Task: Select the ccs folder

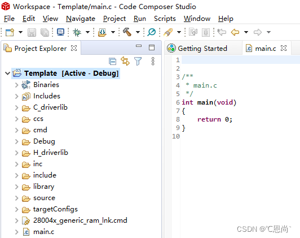Action: pos(38,119)
